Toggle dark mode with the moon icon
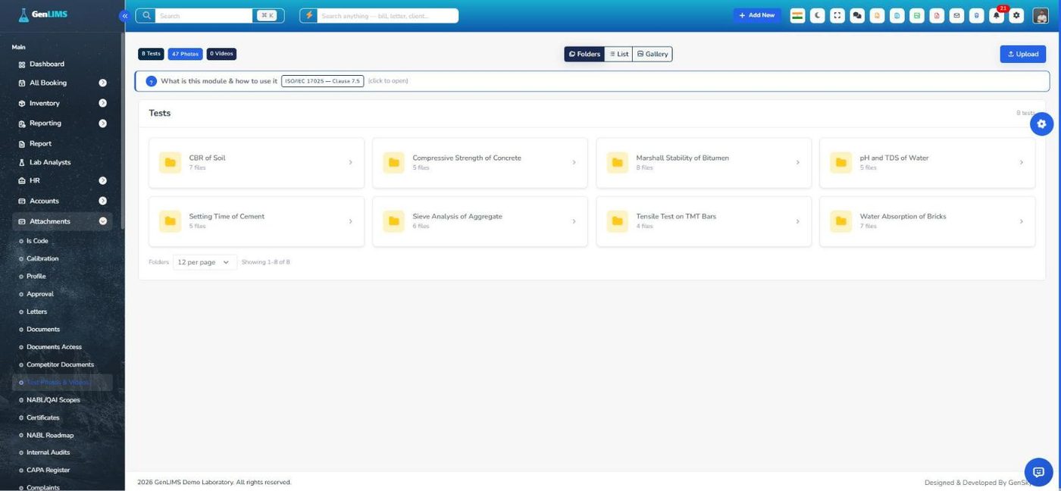Viewport: 1061px width, 491px height. point(817,15)
